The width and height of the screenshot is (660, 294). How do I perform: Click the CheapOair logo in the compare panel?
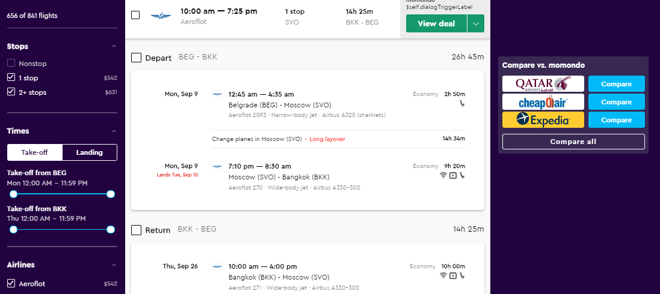pyautogui.click(x=543, y=102)
